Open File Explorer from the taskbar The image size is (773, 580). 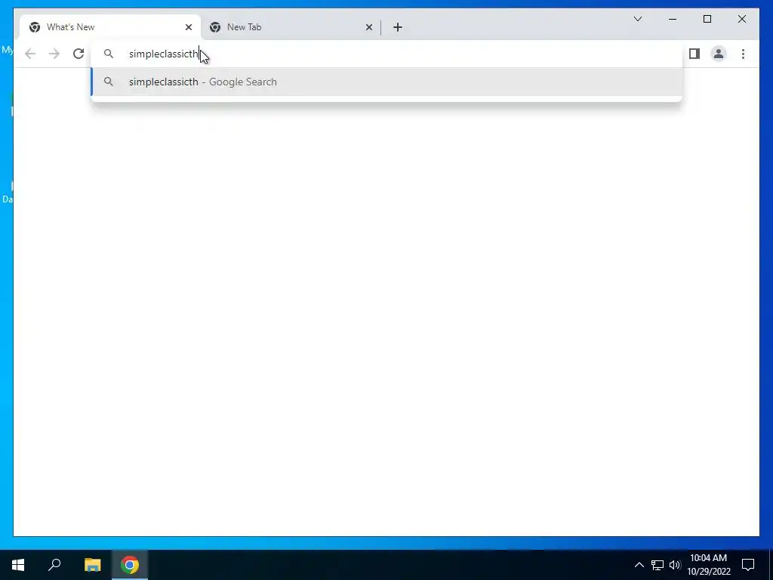[92, 565]
